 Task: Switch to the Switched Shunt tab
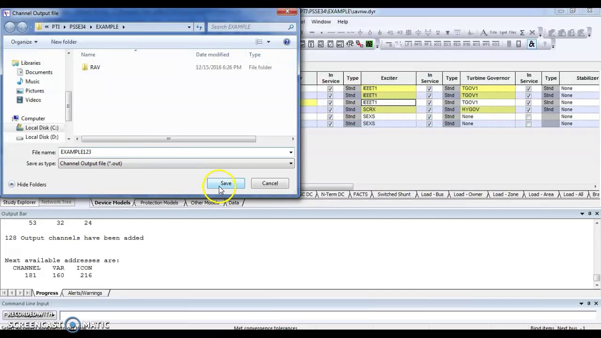(x=393, y=194)
